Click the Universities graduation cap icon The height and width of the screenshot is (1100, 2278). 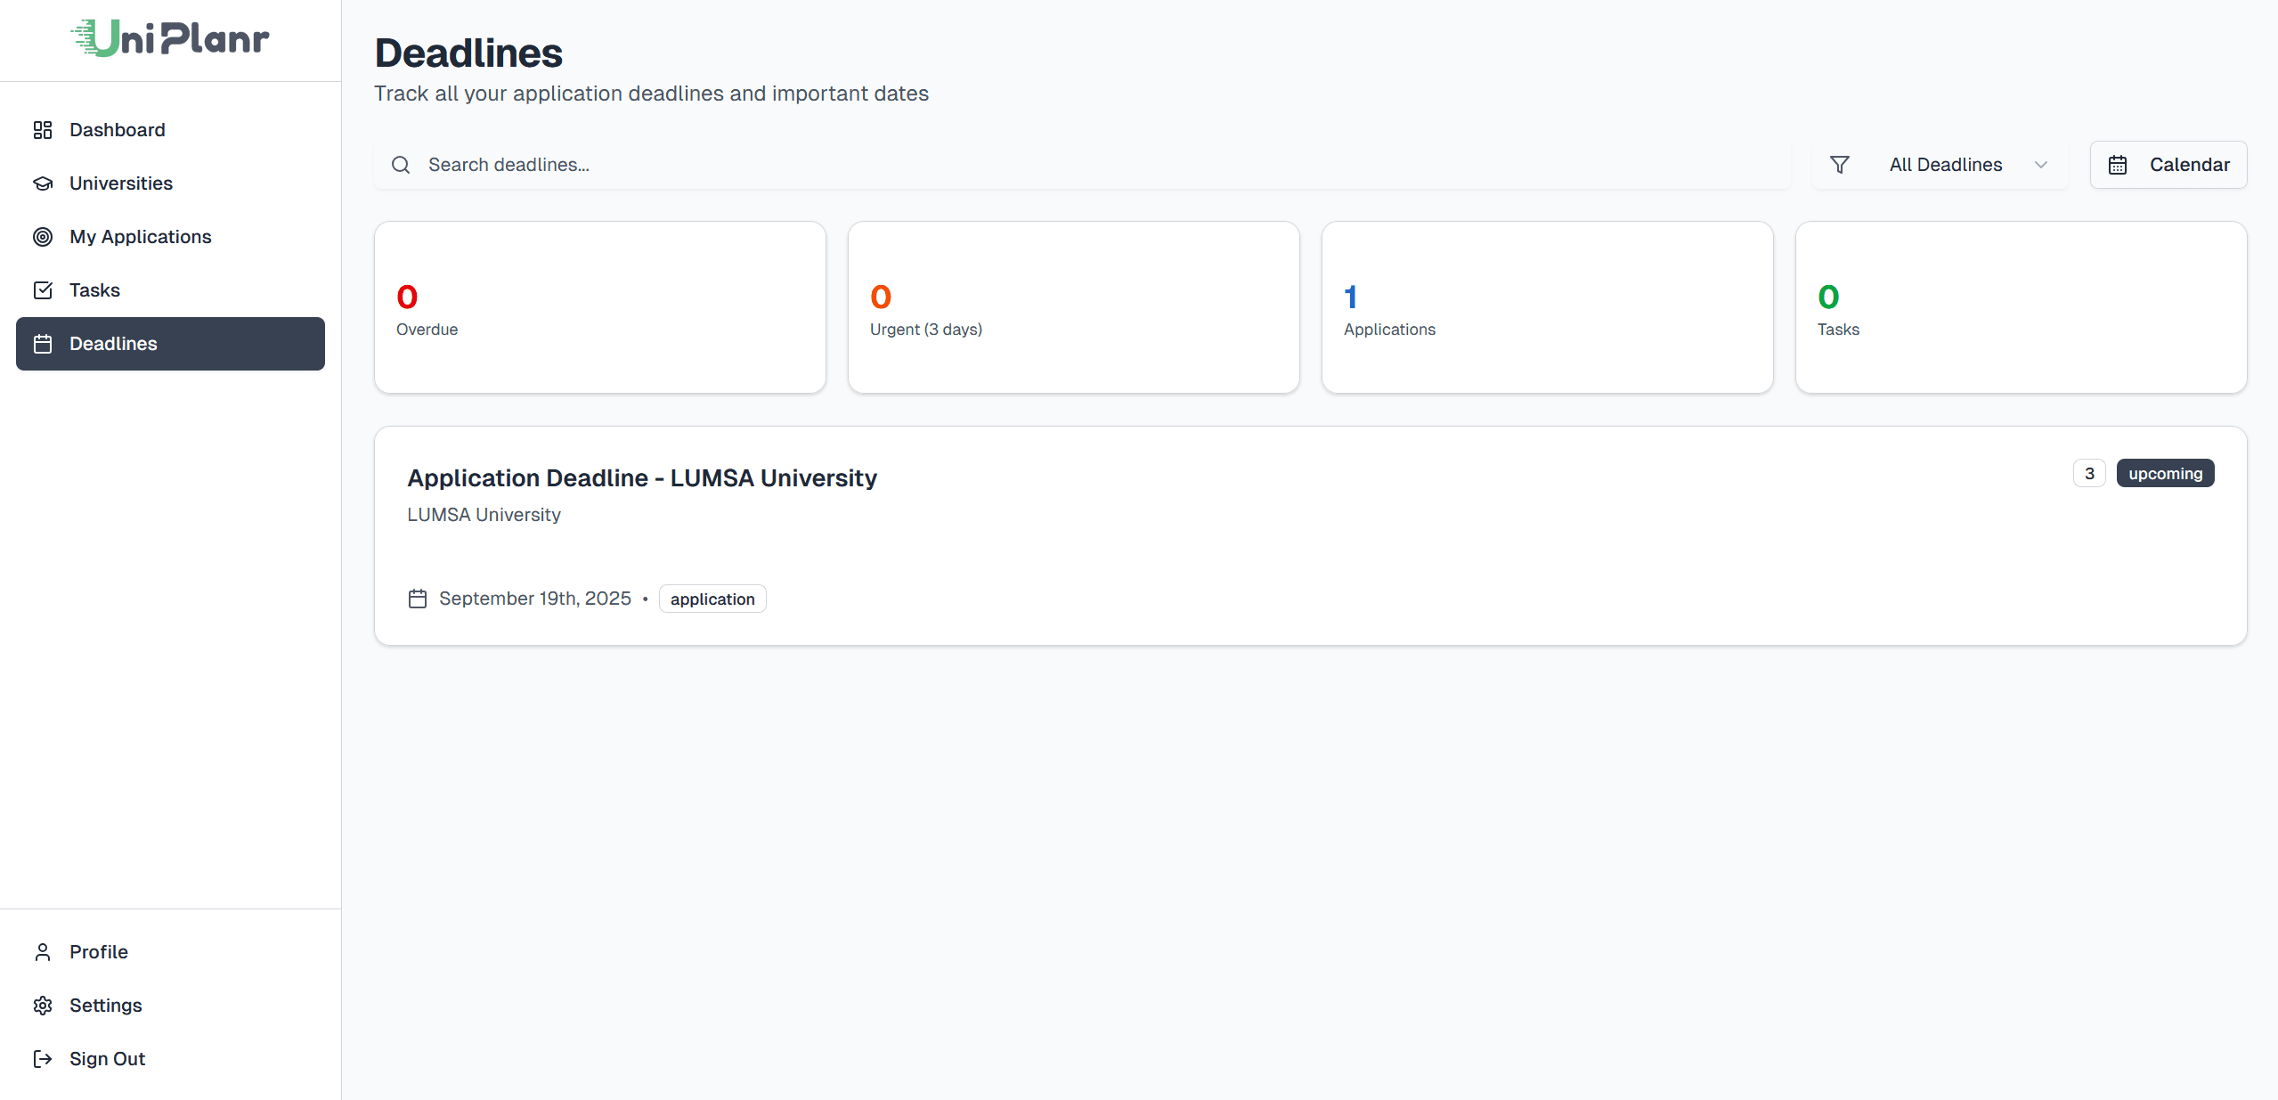(43, 183)
